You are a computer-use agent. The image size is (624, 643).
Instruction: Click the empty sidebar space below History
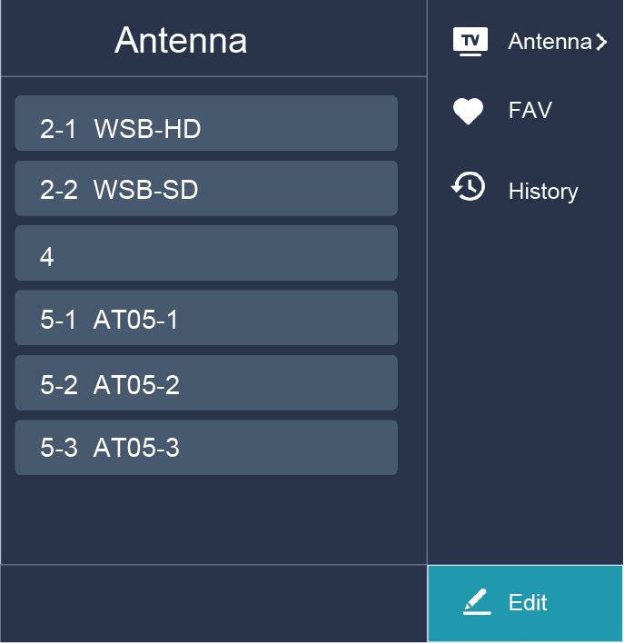pos(525,381)
